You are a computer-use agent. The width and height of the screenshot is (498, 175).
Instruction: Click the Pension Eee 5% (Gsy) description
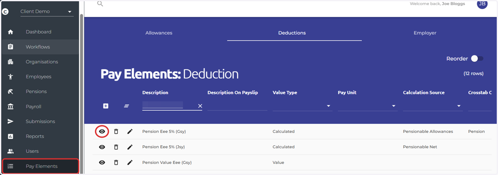pyautogui.click(x=164, y=132)
